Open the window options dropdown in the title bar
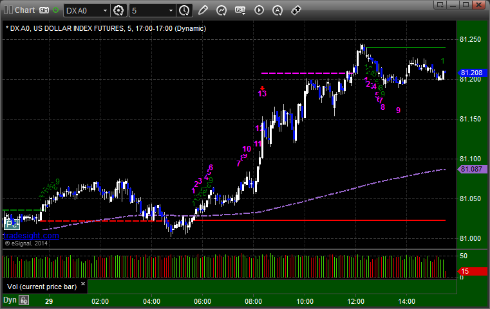The height and width of the screenshot is (309, 490). [440, 4]
